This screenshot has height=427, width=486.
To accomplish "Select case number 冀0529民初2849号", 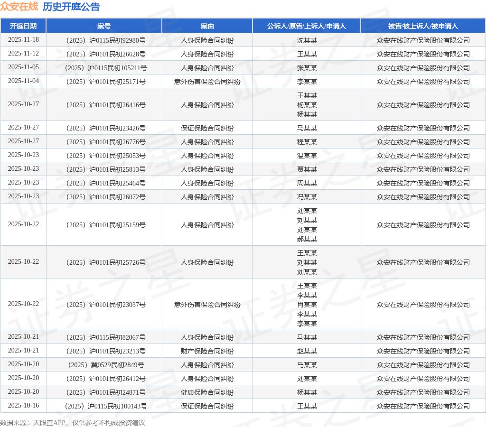I will (106, 365).
